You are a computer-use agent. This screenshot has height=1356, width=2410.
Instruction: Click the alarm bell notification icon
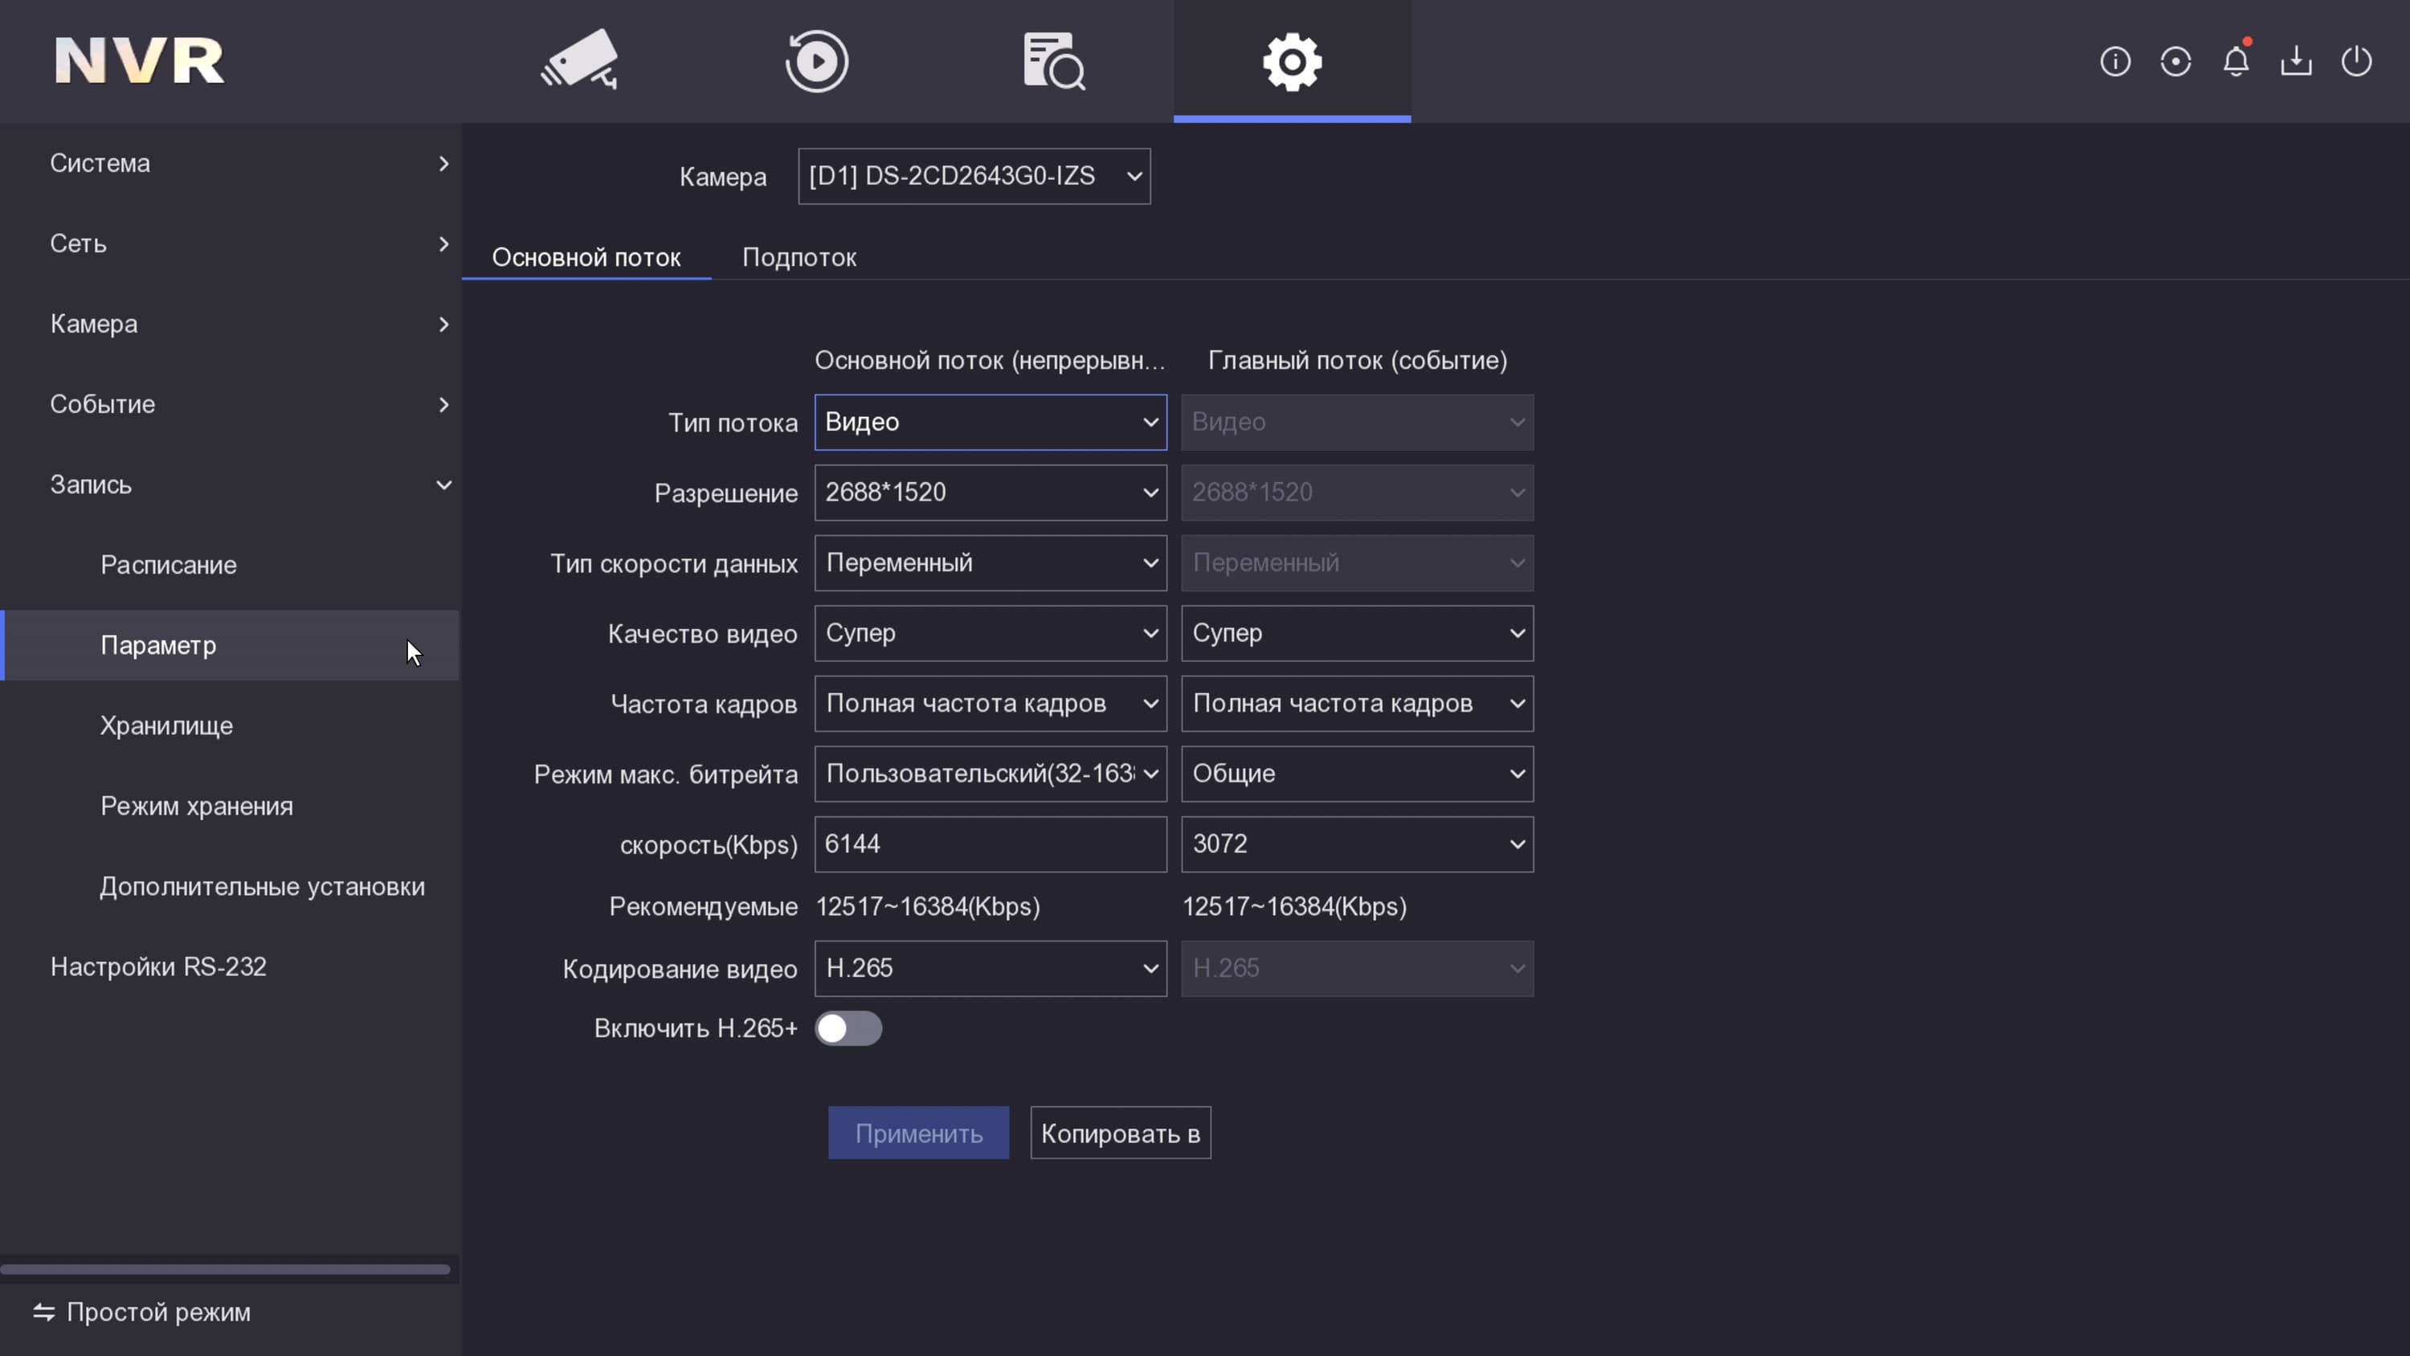point(2236,62)
